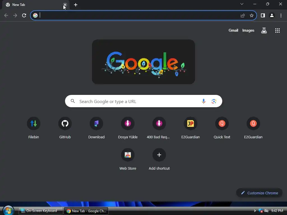
Task: Open Chrome three-dot menu
Action: point(281,16)
